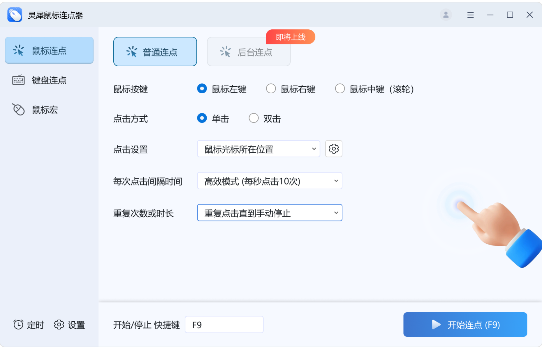This screenshot has height=349, width=542.
Task: Open the hamburger menu in title bar
Action: [x=470, y=15]
